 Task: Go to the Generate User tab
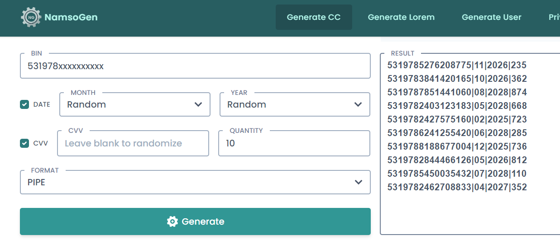click(x=492, y=17)
